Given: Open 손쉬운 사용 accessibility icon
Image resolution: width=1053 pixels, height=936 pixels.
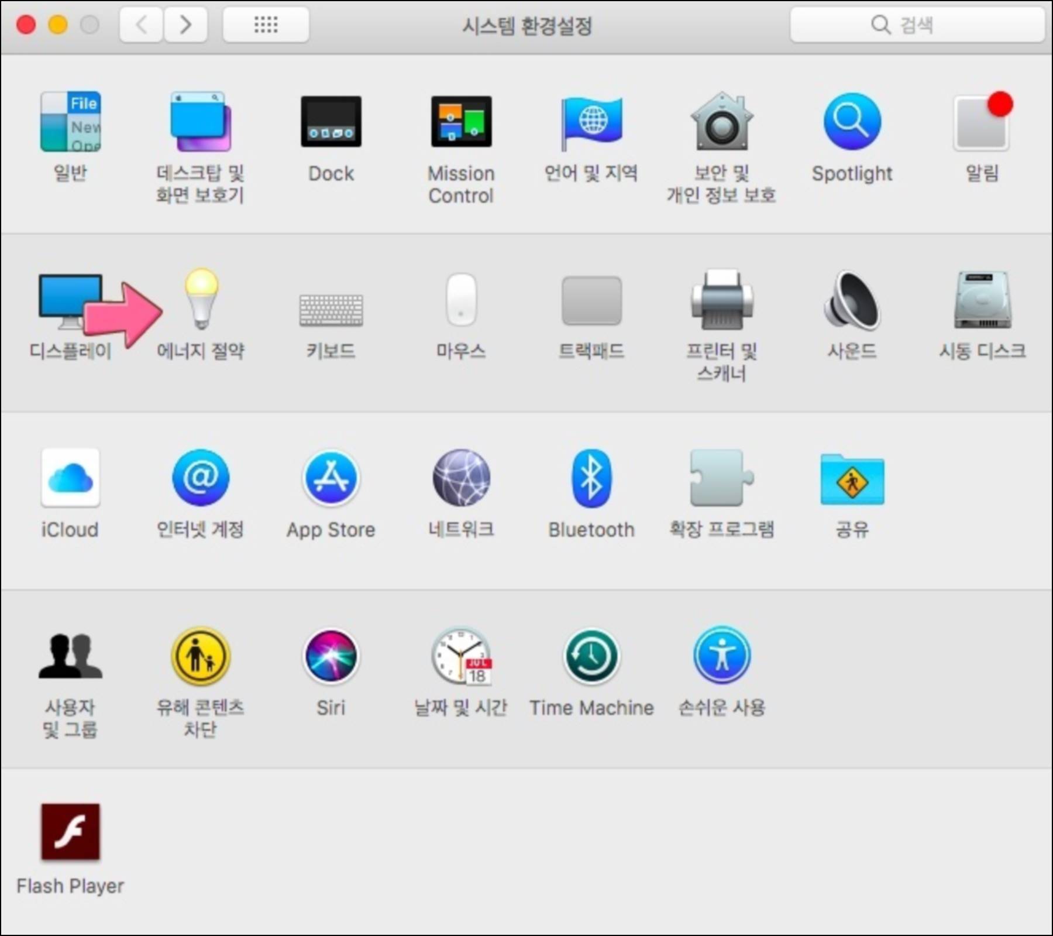Looking at the screenshot, I should click(722, 656).
